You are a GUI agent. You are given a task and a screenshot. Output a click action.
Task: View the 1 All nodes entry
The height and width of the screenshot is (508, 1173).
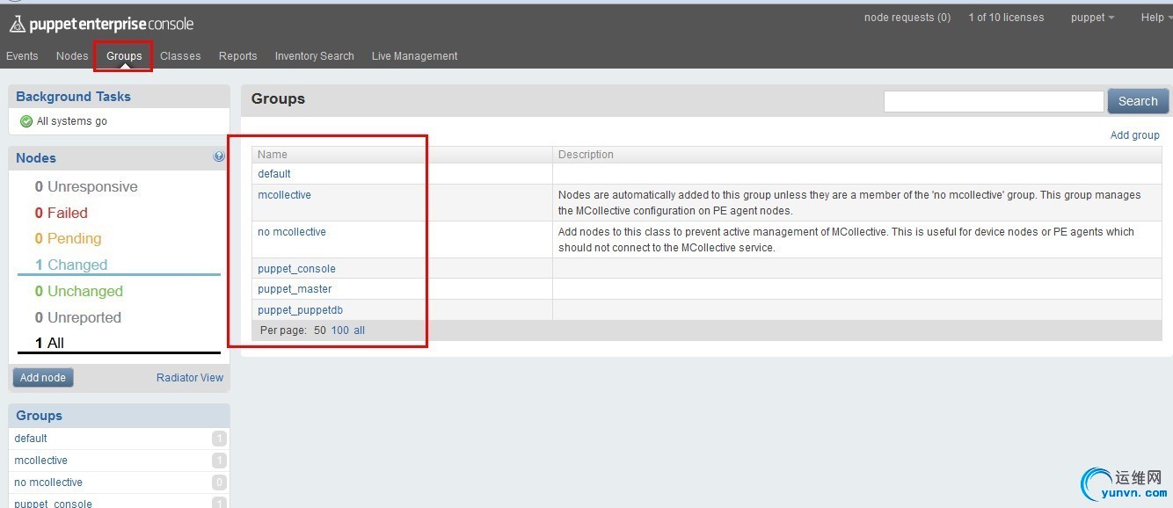[49, 343]
